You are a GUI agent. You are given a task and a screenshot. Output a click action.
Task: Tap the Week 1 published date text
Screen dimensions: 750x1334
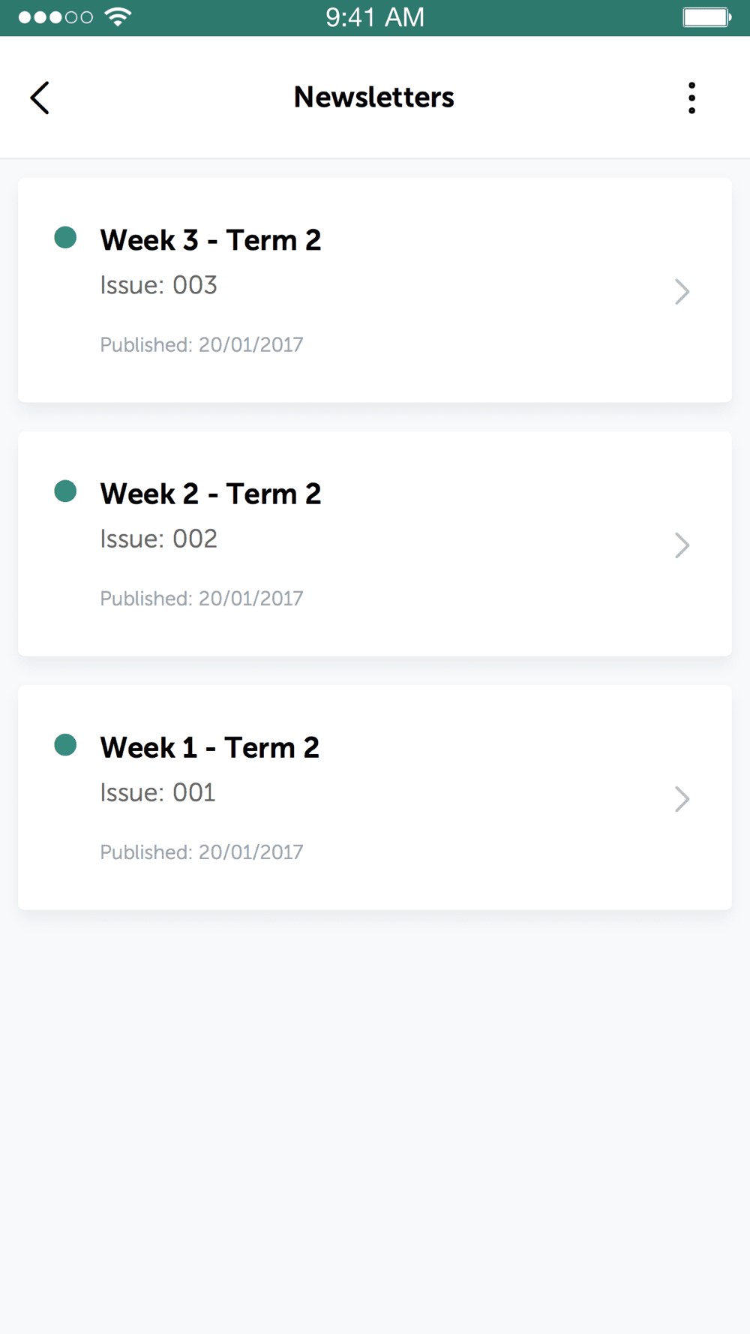(x=202, y=852)
